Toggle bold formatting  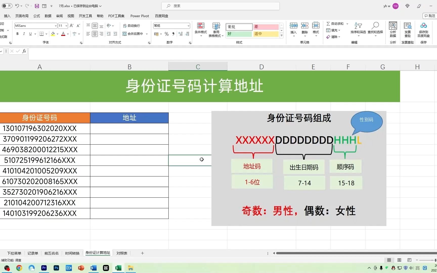[17, 34]
